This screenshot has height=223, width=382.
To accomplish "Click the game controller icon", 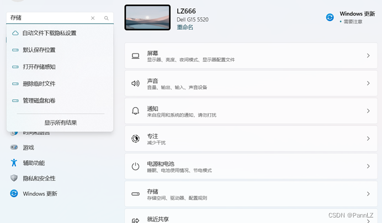I will [14, 147].
